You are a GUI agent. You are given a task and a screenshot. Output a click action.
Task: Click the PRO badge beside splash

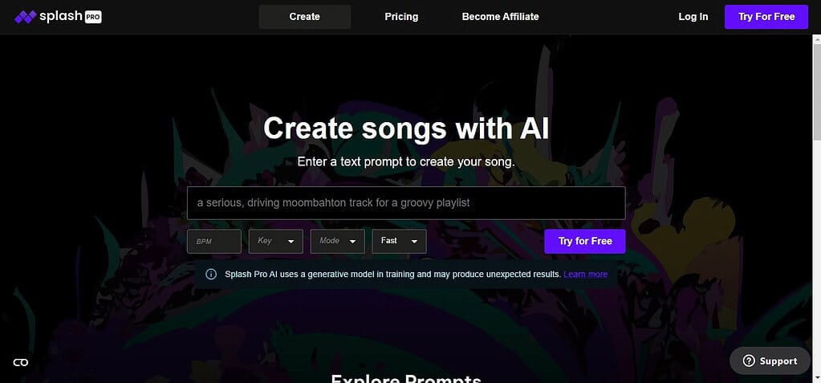point(92,17)
